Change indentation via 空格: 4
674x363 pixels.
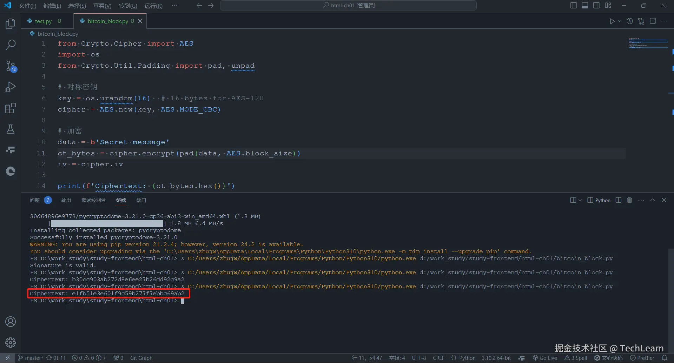click(x=397, y=358)
